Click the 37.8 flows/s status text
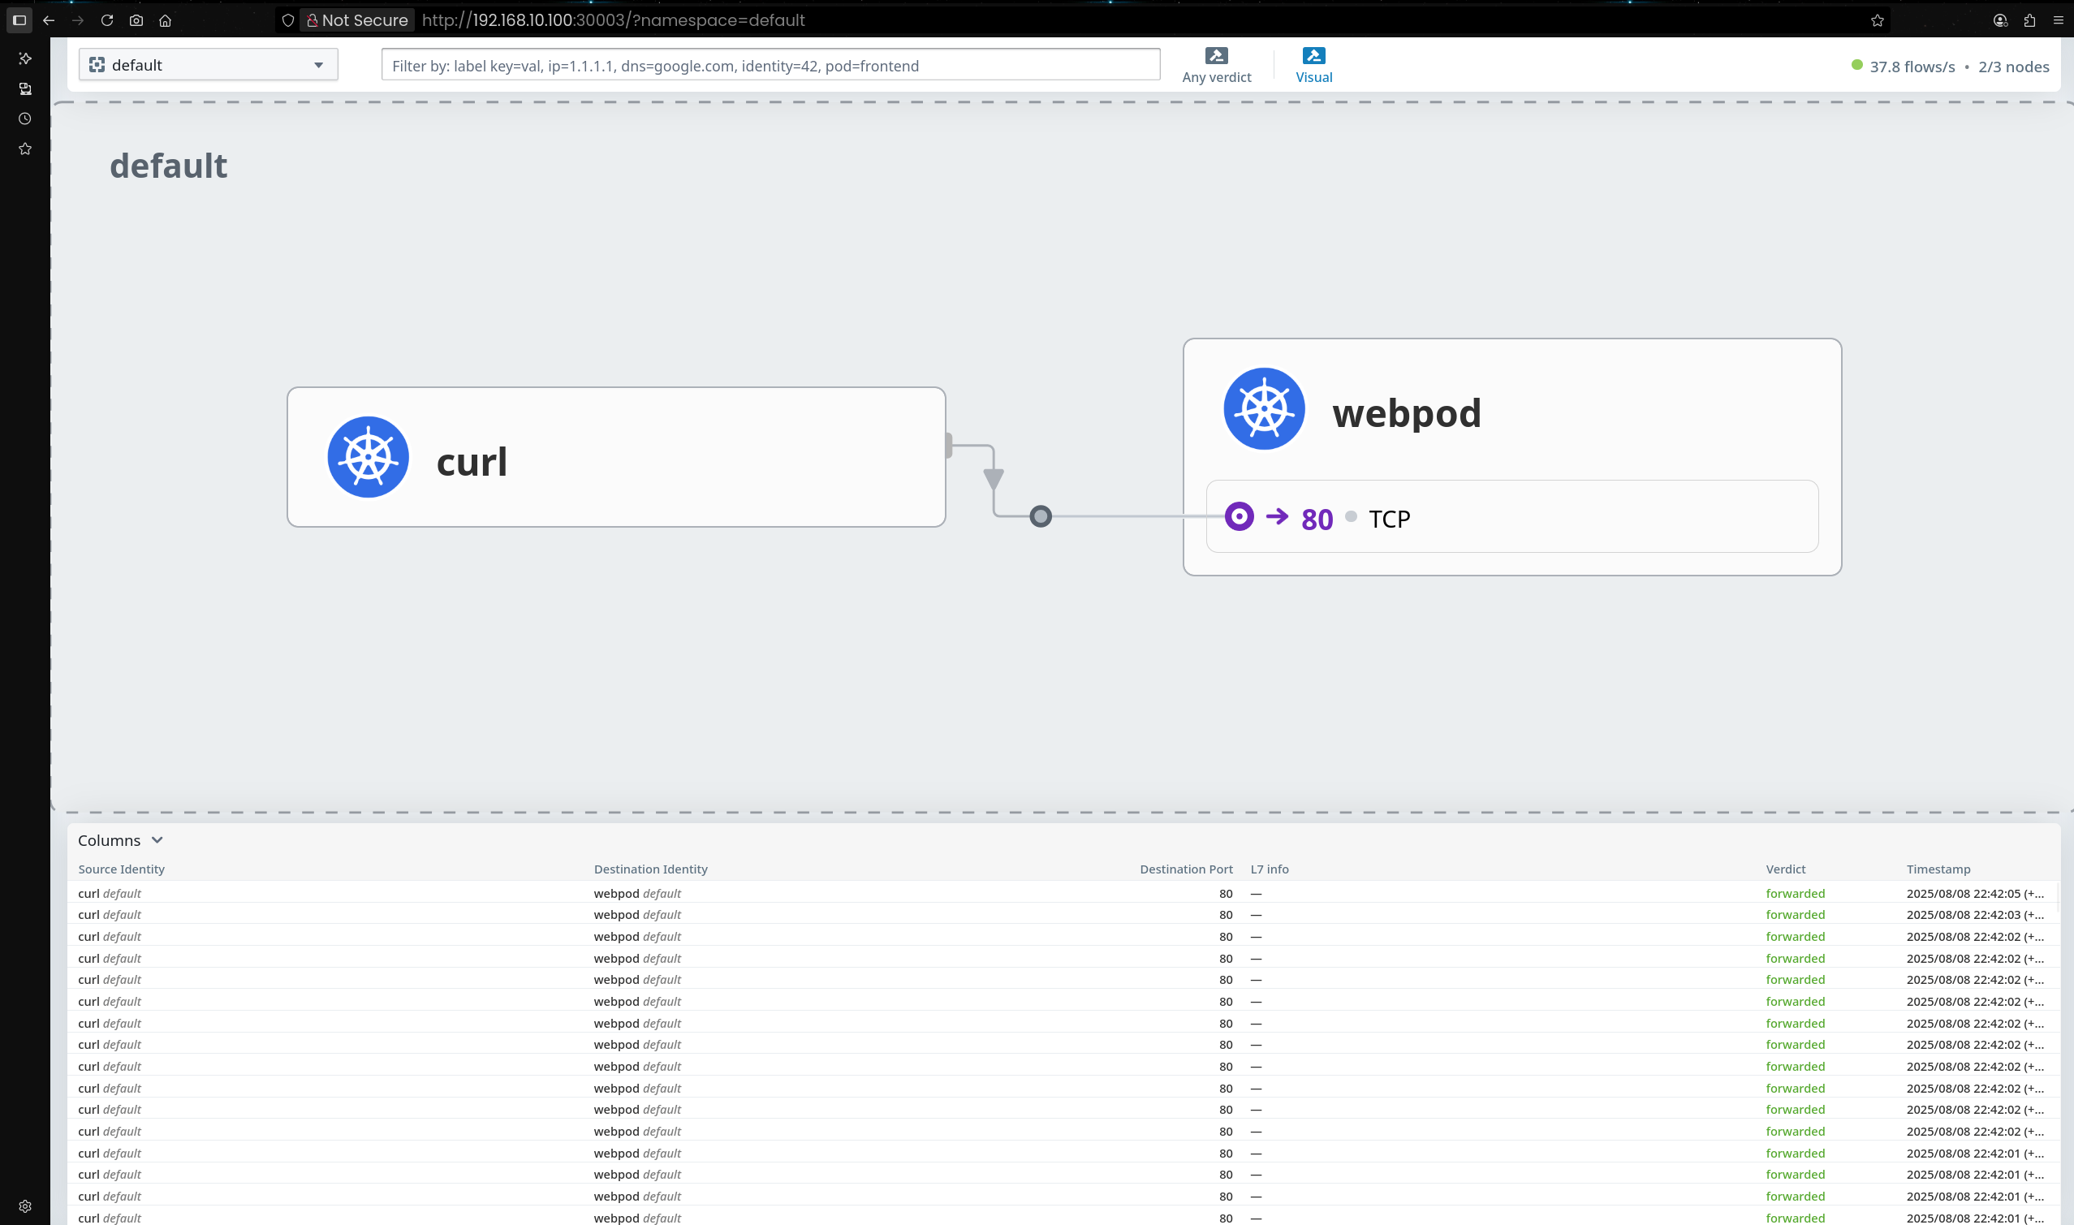This screenshot has width=2074, height=1225. click(x=1912, y=67)
